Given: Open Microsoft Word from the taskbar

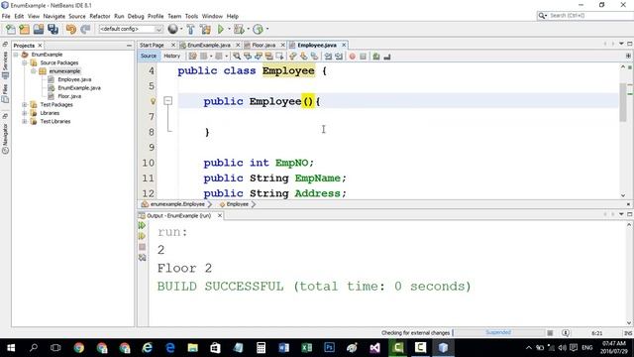Looking at the screenshot, I should [x=284, y=348].
